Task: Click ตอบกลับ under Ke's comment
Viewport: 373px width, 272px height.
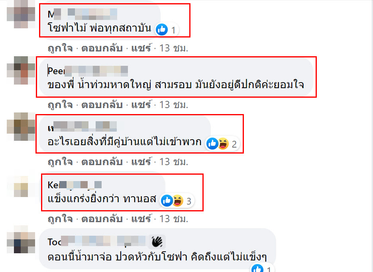Action: (x=102, y=219)
